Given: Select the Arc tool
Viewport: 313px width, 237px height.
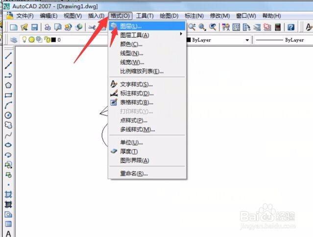Looking at the screenshot, I should (x=8, y=105).
